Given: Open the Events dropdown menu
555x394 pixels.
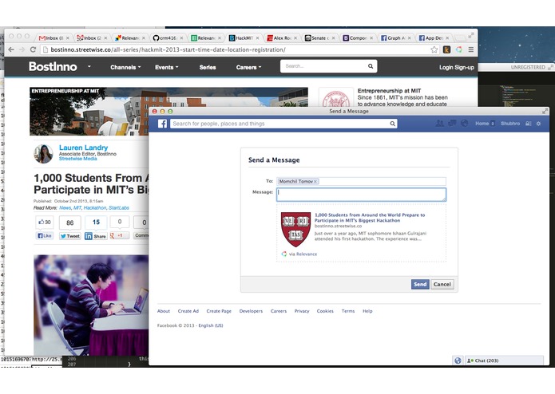Looking at the screenshot, I should (x=166, y=67).
